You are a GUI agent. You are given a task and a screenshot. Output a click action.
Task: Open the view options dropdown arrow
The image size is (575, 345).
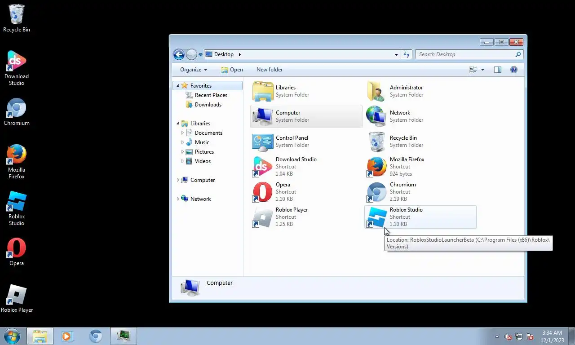coord(482,70)
